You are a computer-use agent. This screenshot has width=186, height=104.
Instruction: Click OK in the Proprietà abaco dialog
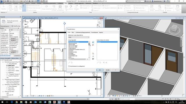(x=100, y=70)
